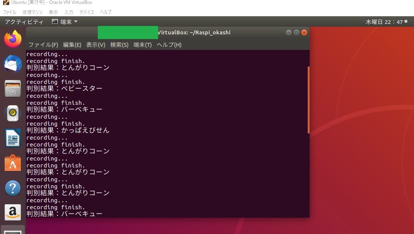This screenshot has width=414, height=234.
Task: Open the Files manager dock icon
Action: (13, 89)
